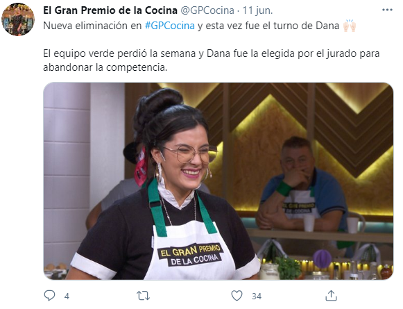Open the 11 jun. timestamp link
The height and width of the screenshot is (309, 403).
(x=257, y=10)
